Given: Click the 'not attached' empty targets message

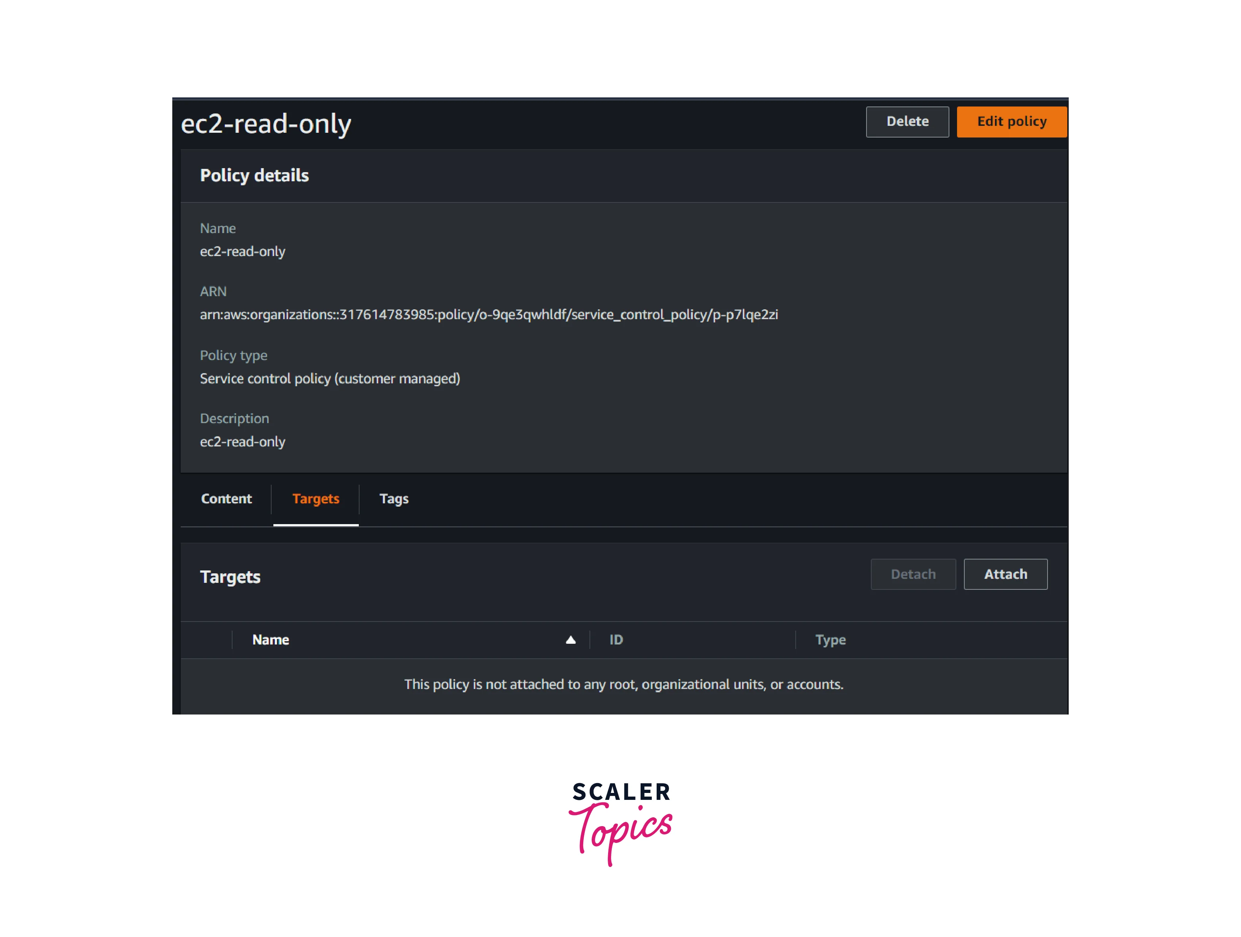Looking at the screenshot, I should tap(623, 685).
